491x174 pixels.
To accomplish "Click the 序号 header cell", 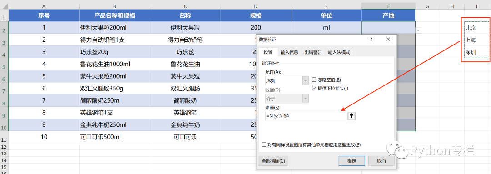I will pyautogui.click(x=44, y=15).
